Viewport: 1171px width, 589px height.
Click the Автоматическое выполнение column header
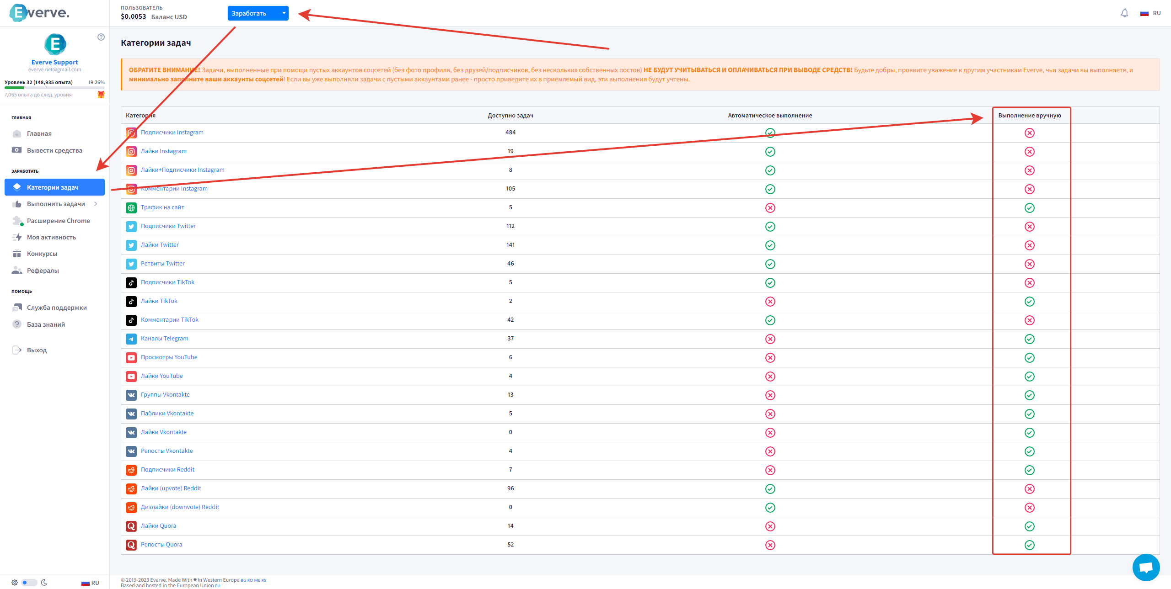click(x=770, y=116)
